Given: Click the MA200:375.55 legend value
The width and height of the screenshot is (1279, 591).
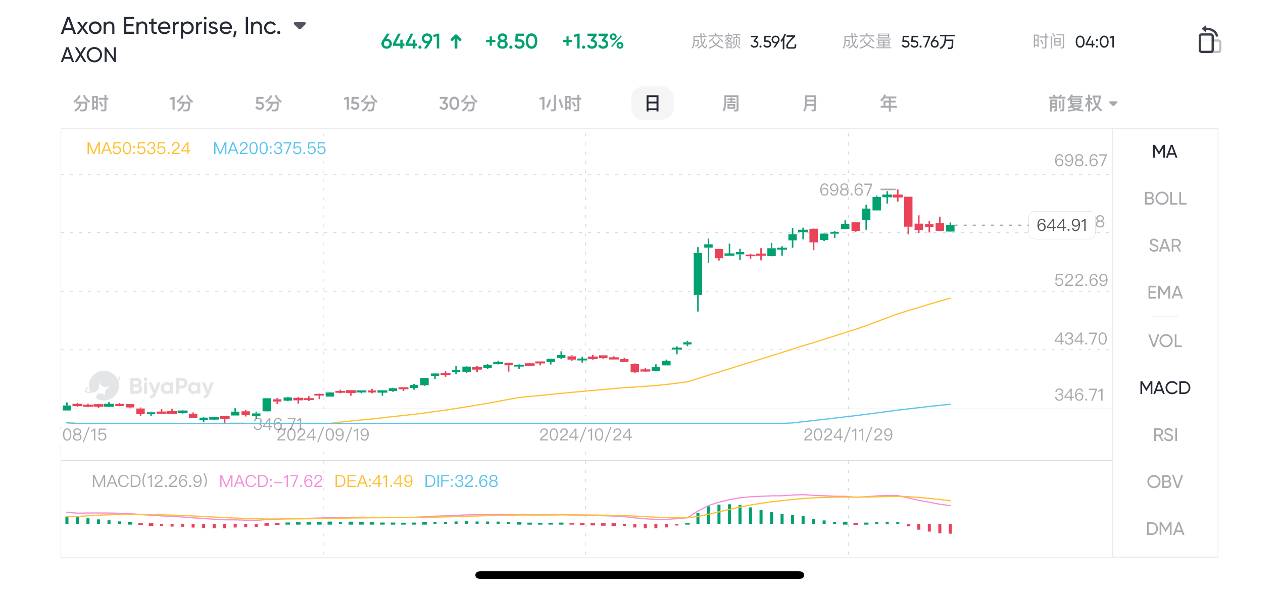Looking at the screenshot, I should (x=269, y=149).
